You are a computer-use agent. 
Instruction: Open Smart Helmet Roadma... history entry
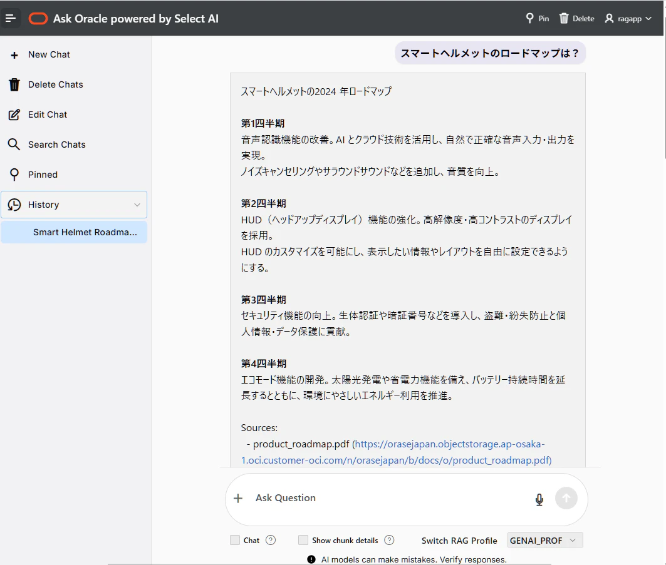coord(74,232)
